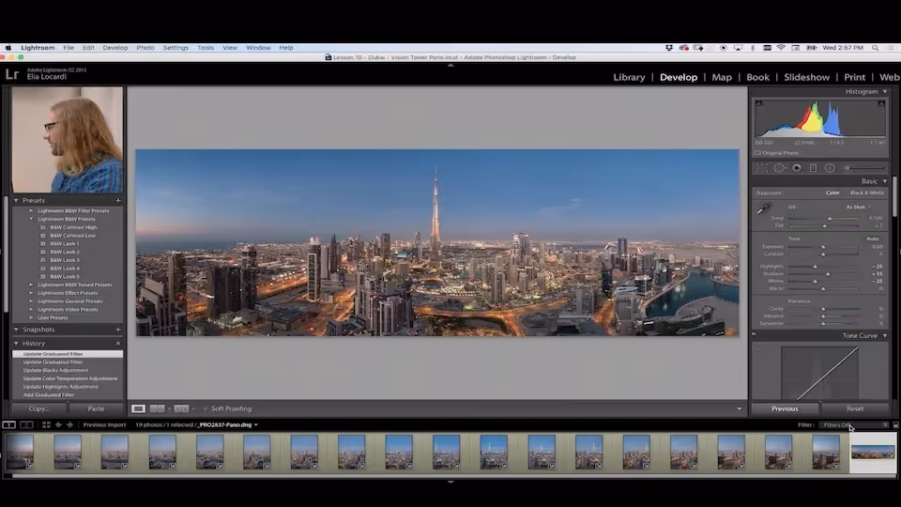The height and width of the screenshot is (507, 901).
Task: Collapse the Tone Curve panel
Action: 884,335
